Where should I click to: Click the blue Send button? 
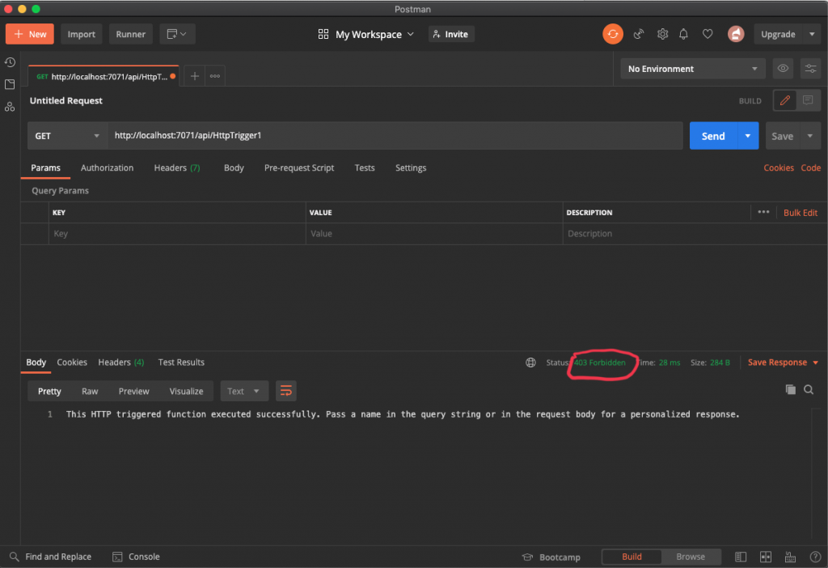pyautogui.click(x=713, y=136)
